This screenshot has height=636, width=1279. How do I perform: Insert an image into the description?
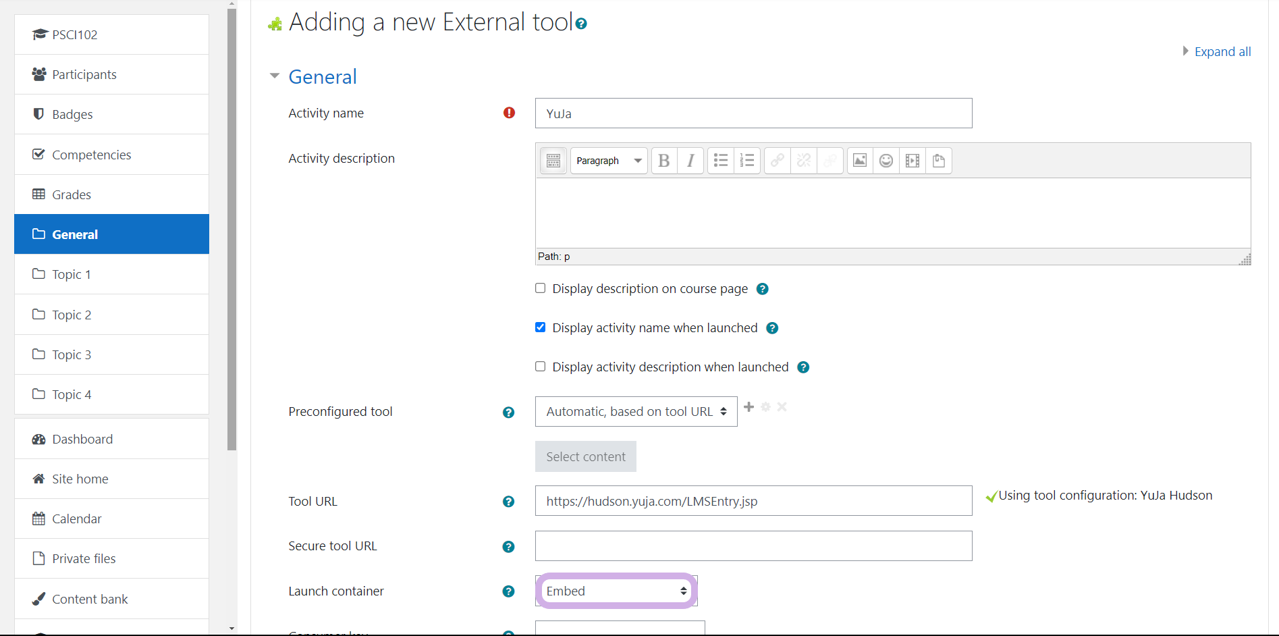coord(859,161)
